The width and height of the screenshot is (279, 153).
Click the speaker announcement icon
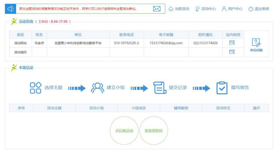tap(10, 9)
